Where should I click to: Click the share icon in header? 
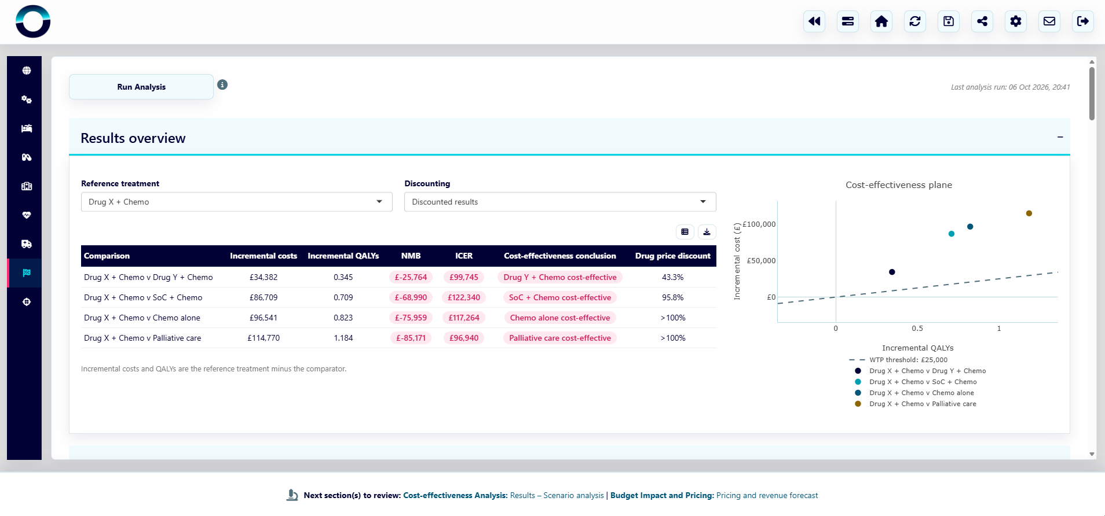tap(982, 21)
